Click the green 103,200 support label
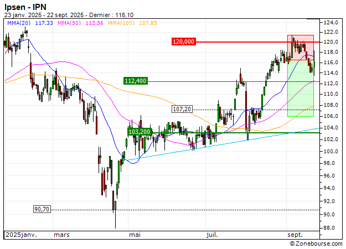346x249 pixels. click(x=140, y=132)
